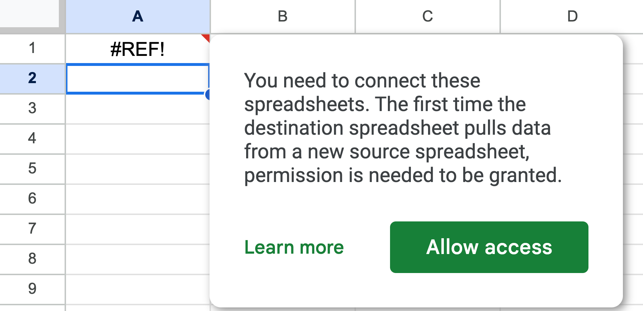643x311 pixels.
Task: Select row 5 header
Action: pos(32,168)
